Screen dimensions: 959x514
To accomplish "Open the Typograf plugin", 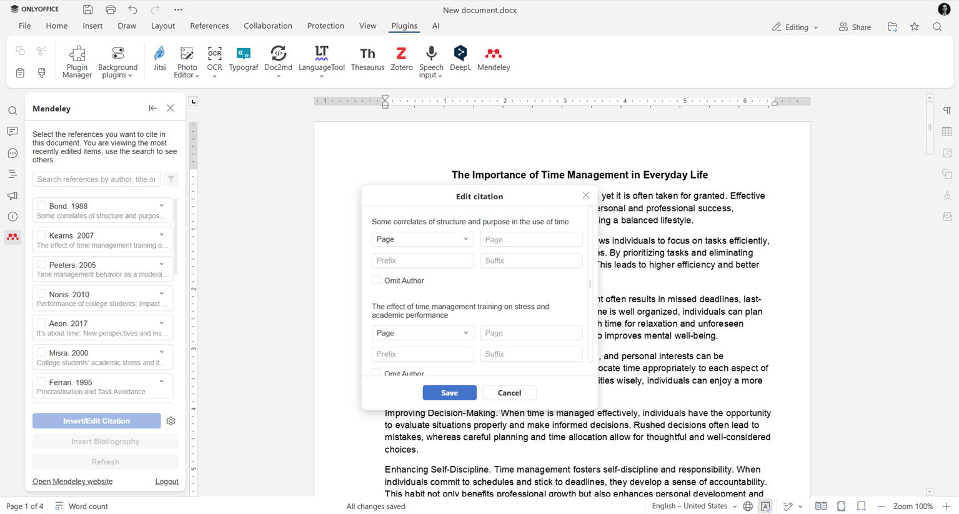I will point(243,59).
